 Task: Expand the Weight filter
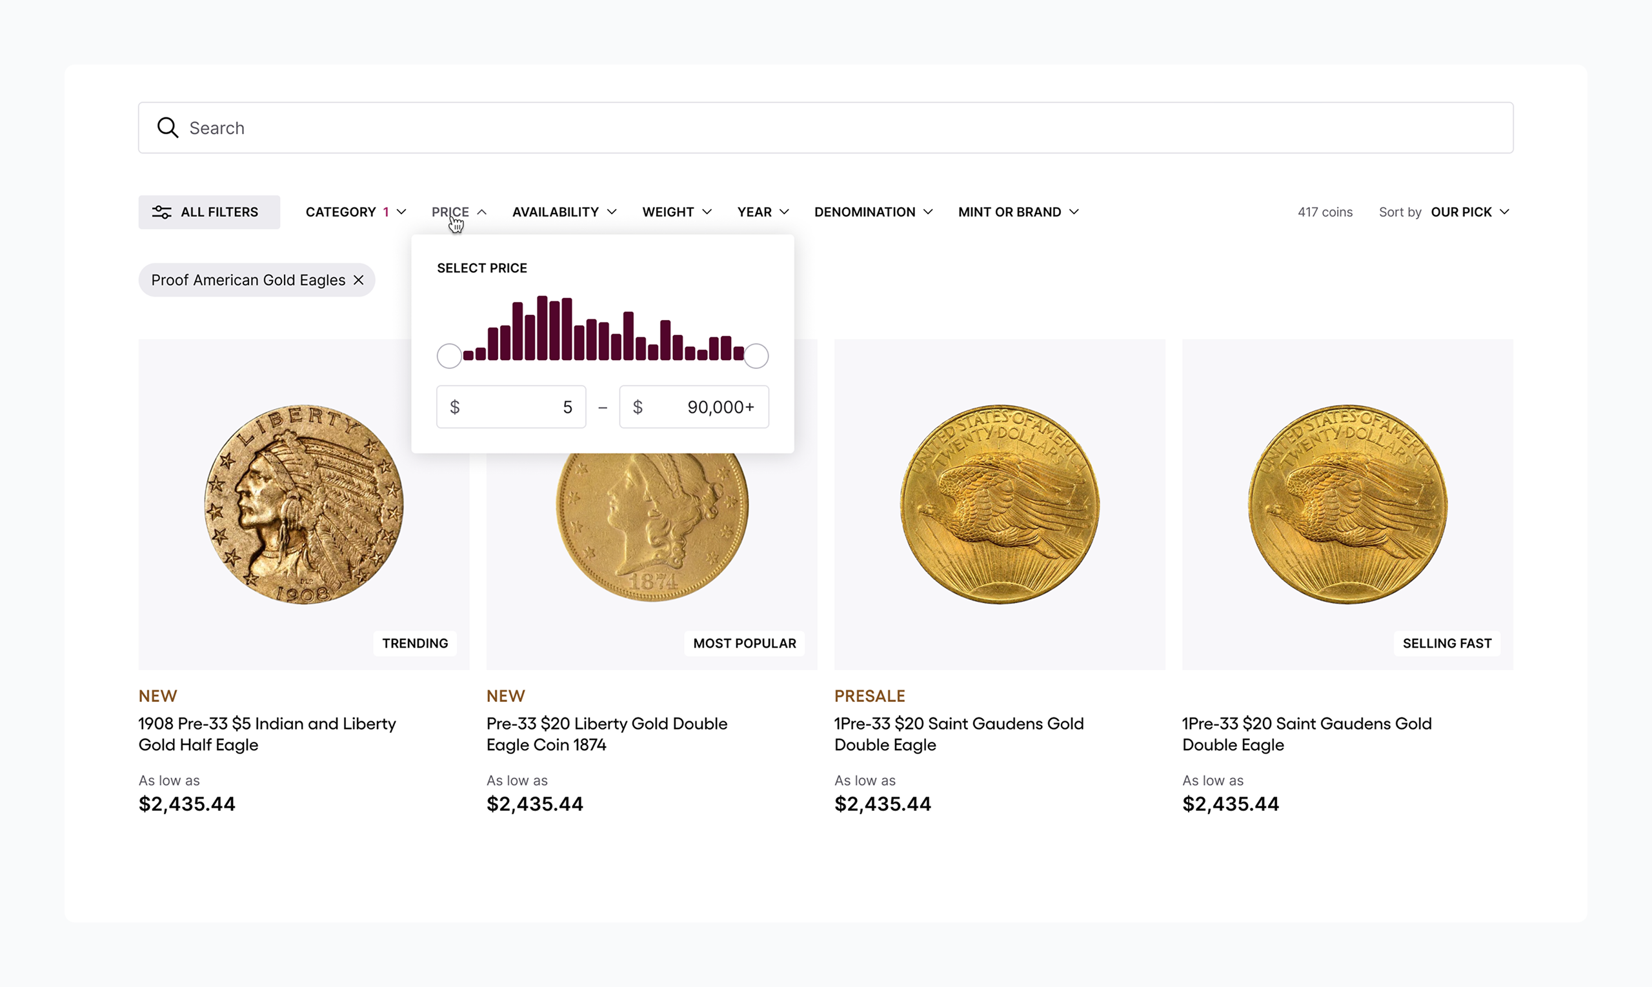coord(677,212)
